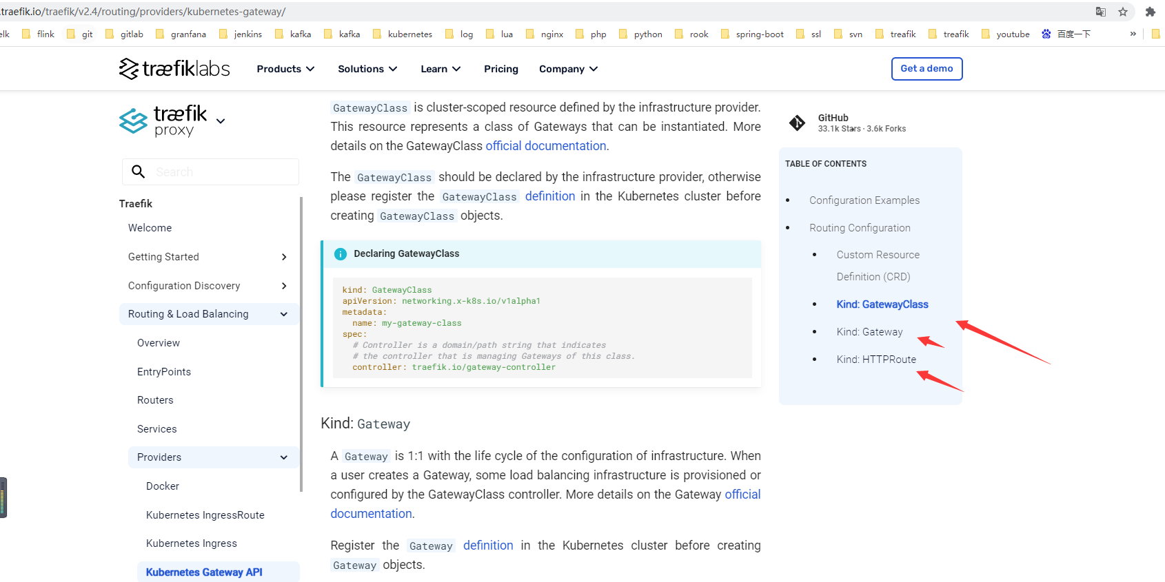Open the Company dropdown menu
Image resolution: width=1165 pixels, height=582 pixels.
pyautogui.click(x=568, y=69)
